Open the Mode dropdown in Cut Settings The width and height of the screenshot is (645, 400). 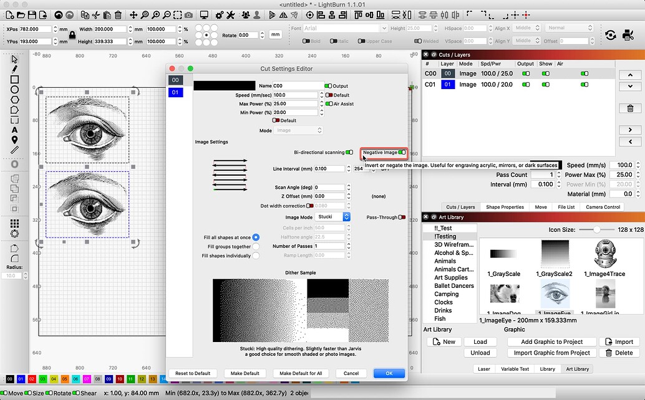tap(298, 130)
